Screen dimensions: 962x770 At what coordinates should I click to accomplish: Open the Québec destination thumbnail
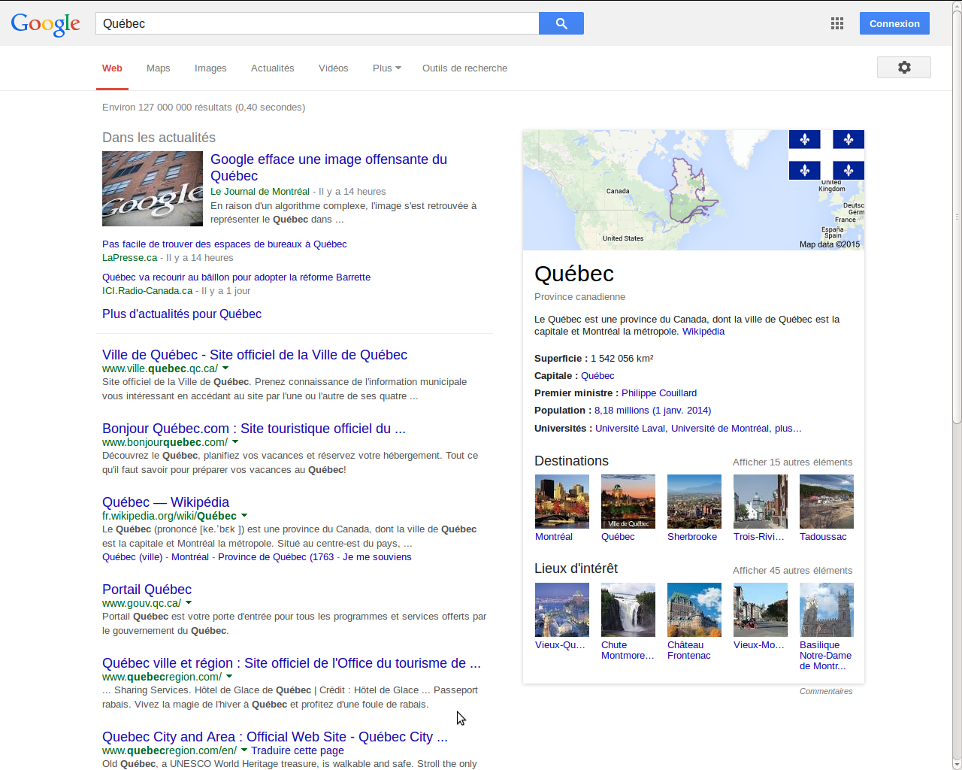coord(628,502)
